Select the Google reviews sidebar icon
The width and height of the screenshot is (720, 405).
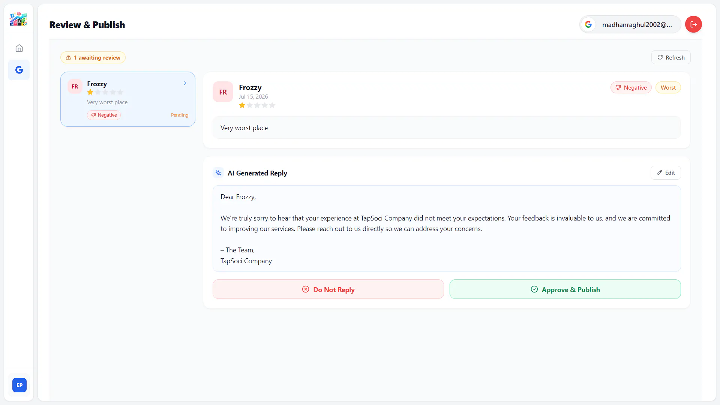(x=19, y=70)
